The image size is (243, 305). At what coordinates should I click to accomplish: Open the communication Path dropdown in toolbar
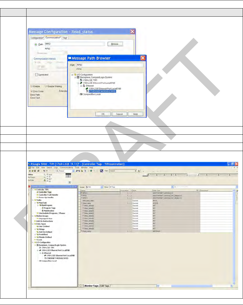coord(135,171)
